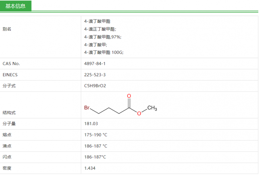Click the 分子式 row label
This screenshot has width=260, height=175.
click(9, 86)
